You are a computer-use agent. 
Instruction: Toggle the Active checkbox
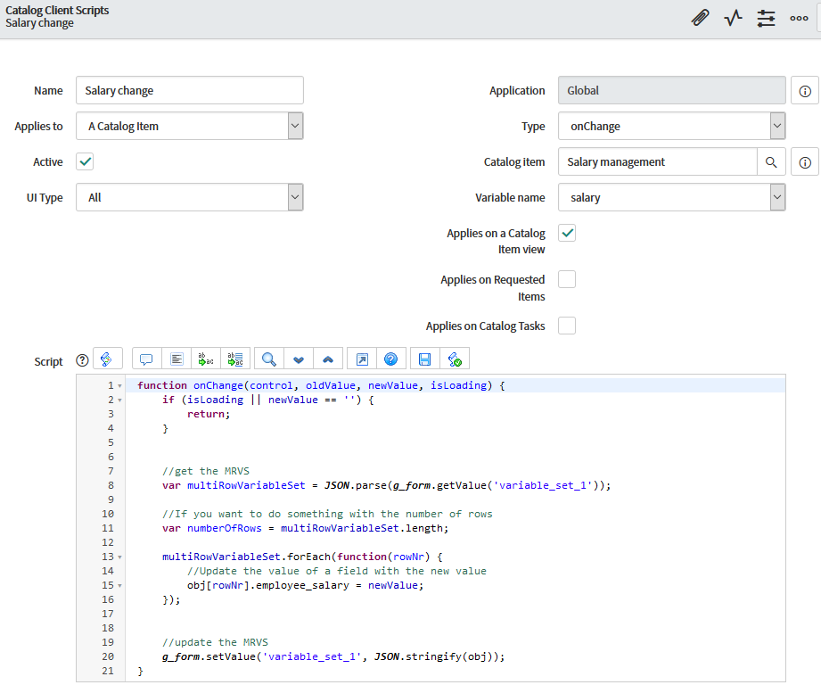[86, 161]
